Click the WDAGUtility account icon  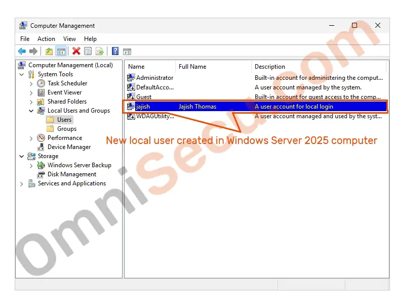[131, 116]
